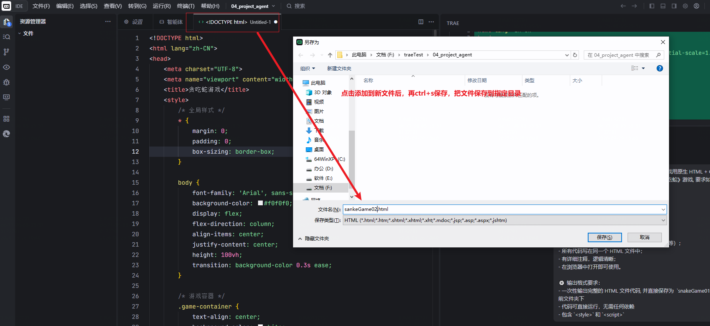
Task: Open the 编辑(E) menu
Action: pos(65,6)
